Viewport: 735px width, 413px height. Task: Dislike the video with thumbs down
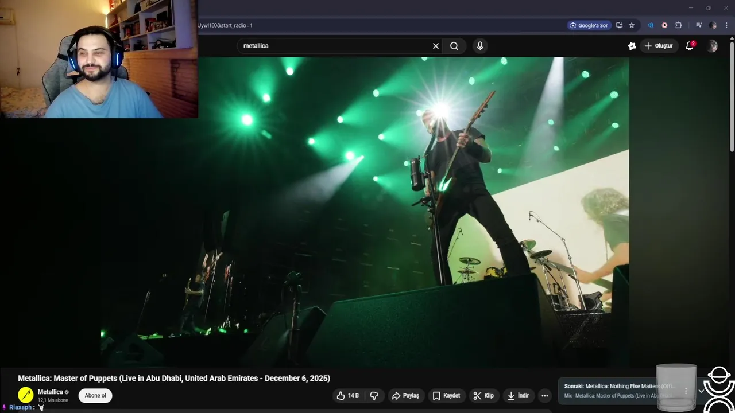374,396
